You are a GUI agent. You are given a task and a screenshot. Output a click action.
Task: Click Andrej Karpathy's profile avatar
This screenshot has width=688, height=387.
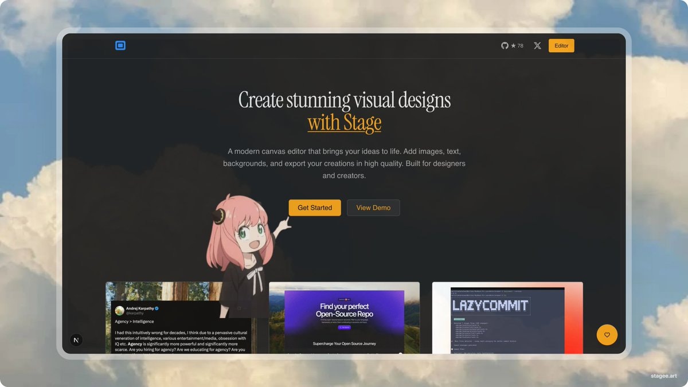pos(121,311)
